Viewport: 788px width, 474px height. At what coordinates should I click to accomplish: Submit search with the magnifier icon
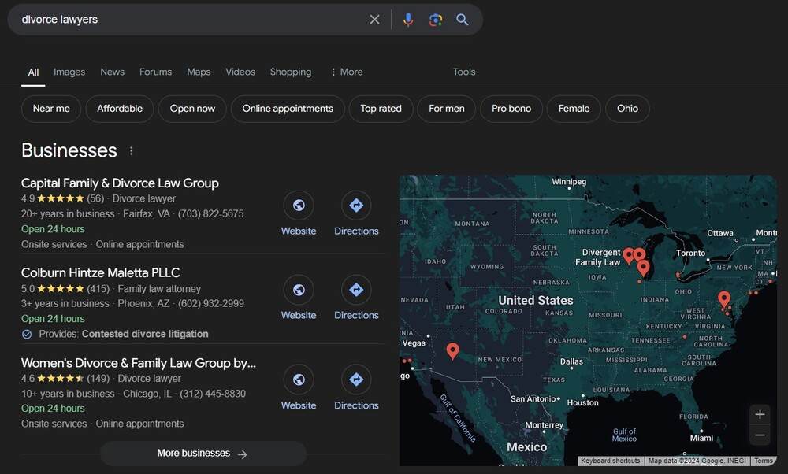tap(463, 20)
